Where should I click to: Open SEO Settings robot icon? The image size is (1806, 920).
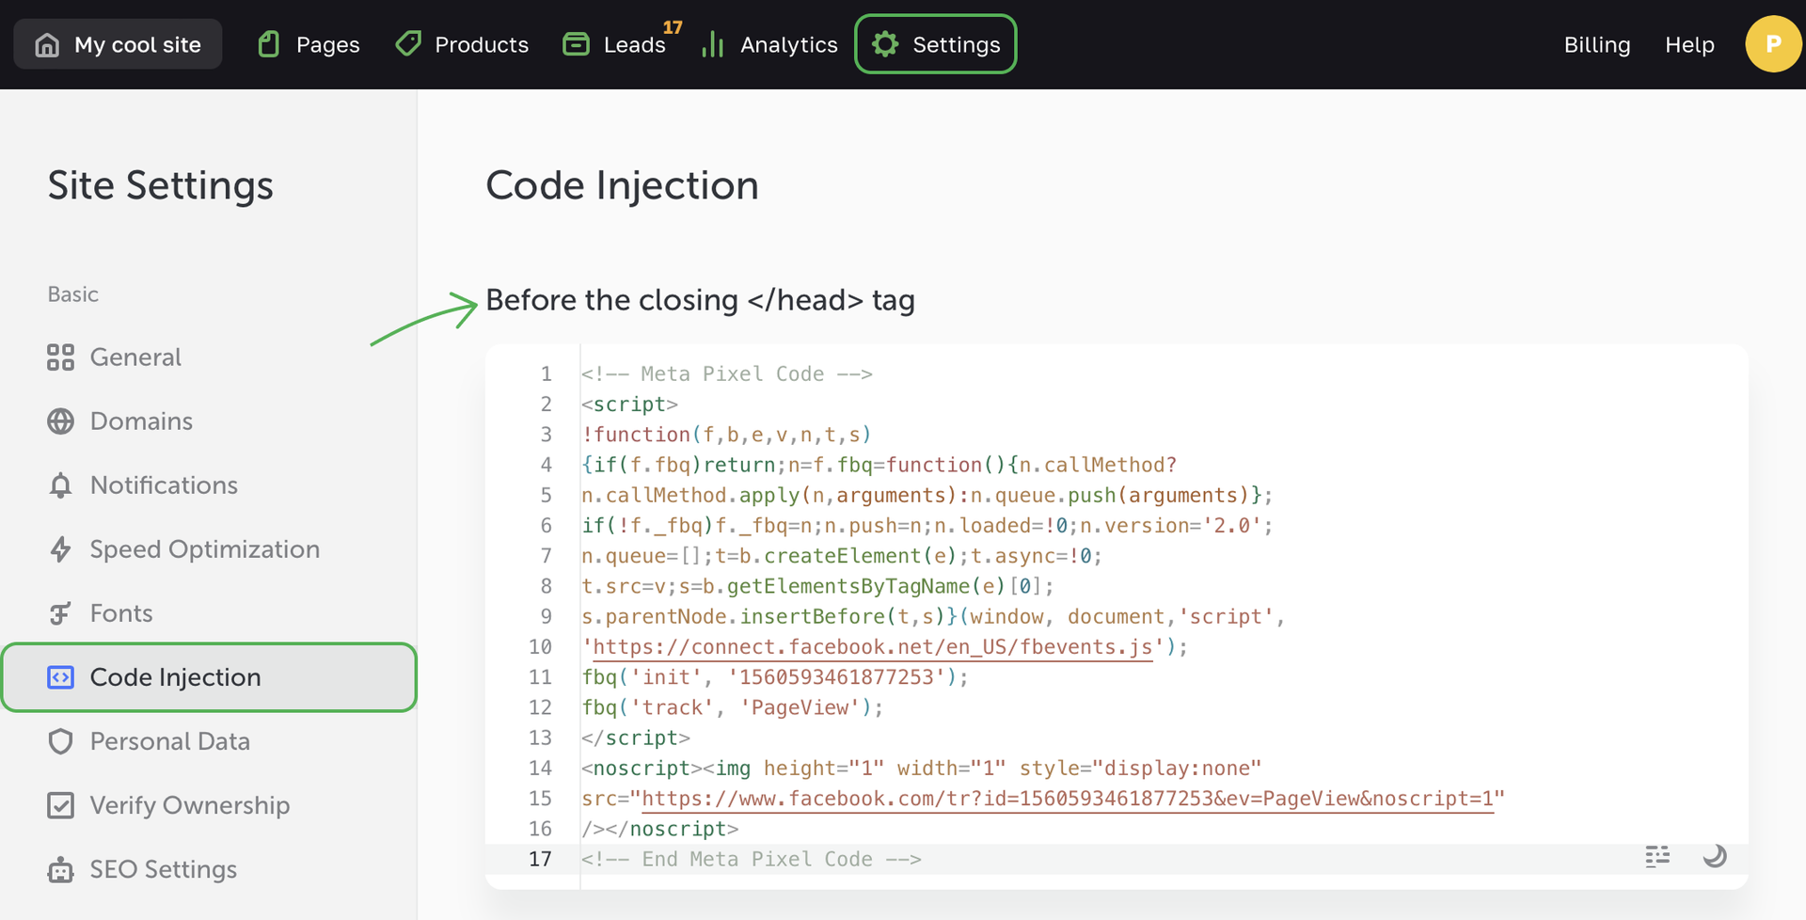(x=60, y=870)
